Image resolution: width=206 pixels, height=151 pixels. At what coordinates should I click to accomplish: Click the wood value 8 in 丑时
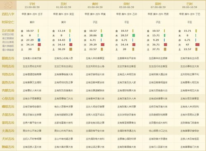click(62, 35)
